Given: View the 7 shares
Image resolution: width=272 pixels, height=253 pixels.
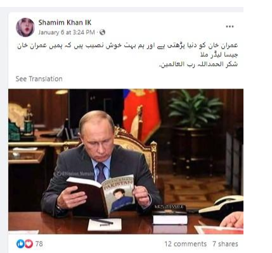Looking at the screenshot, I should (225, 244).
